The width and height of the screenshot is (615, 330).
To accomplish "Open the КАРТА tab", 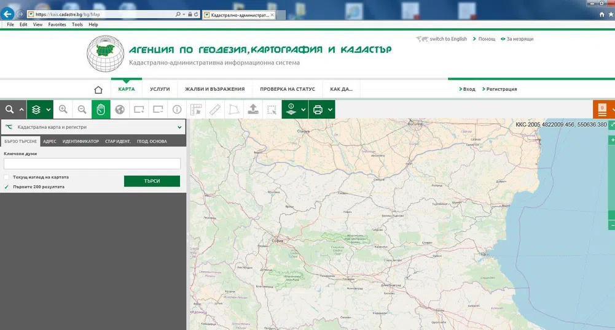I will pos(127,90).
